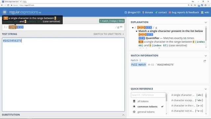Click the {11} Quantifier explanation line

coord(166,38)
